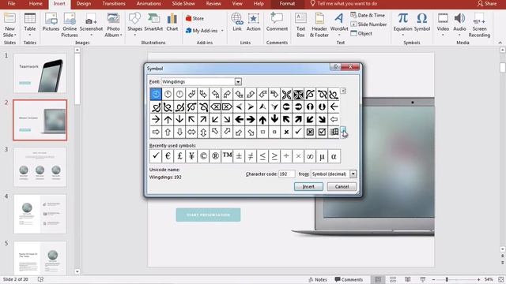Insert an Object

tap(361, 33)
